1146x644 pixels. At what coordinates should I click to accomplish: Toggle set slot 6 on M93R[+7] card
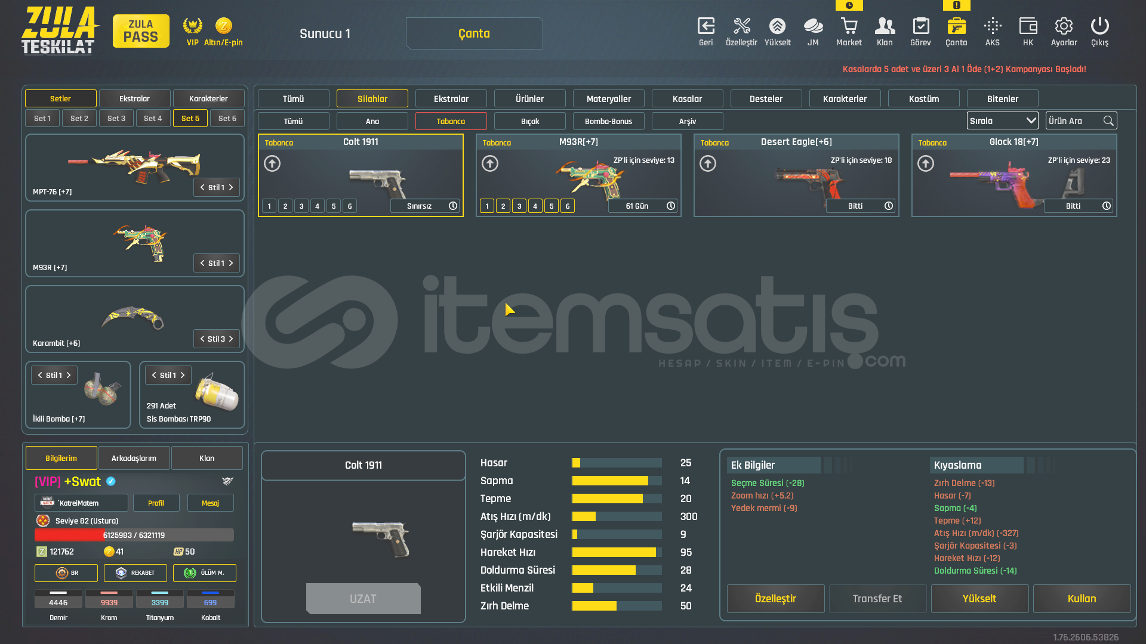point(568,206)
